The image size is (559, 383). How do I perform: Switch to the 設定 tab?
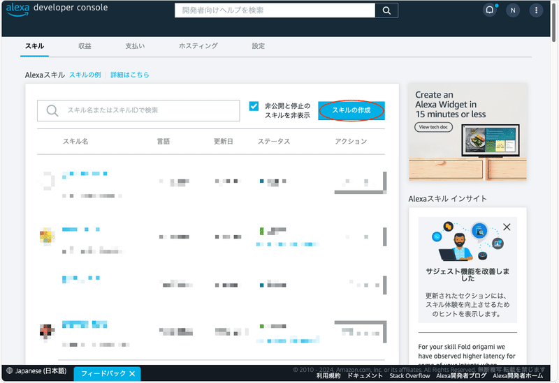pyautogui.click(x=259, y=46)
